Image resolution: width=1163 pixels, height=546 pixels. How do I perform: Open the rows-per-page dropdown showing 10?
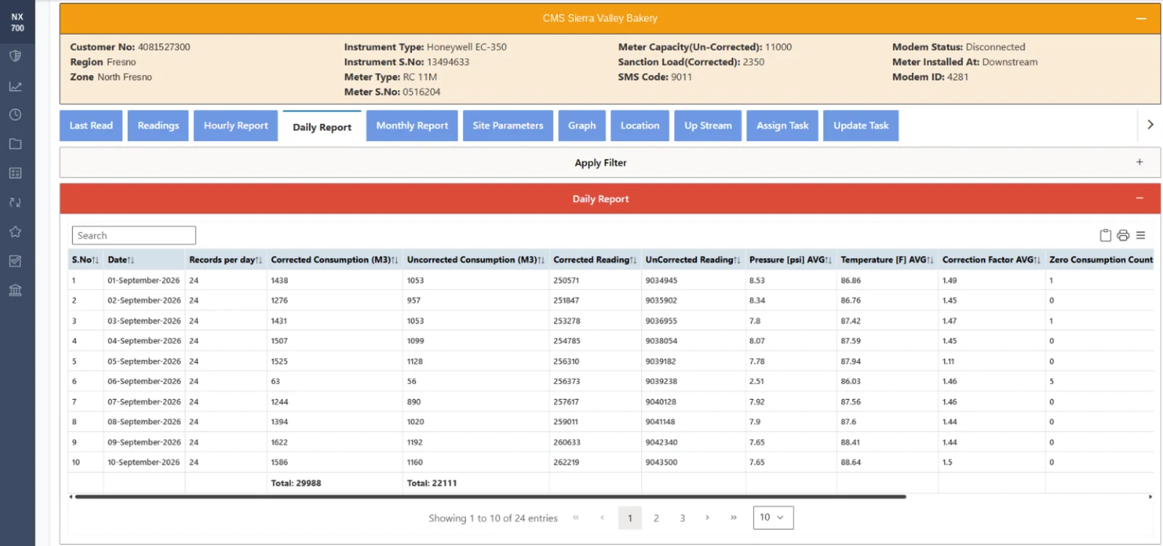773,518
